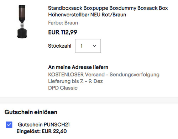
Task: Click Höhenverstellbar NEU Rot/Braun title line
Action: tap(87, 15)
